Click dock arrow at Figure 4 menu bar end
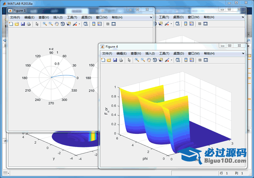This screenshot has width=254, height=178. (243, 53)
